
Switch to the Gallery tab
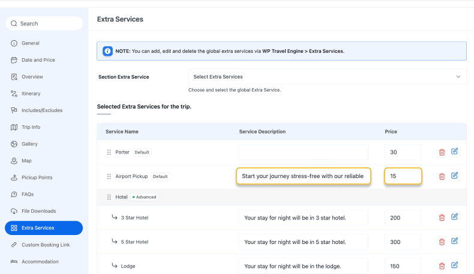coord(29,144)
